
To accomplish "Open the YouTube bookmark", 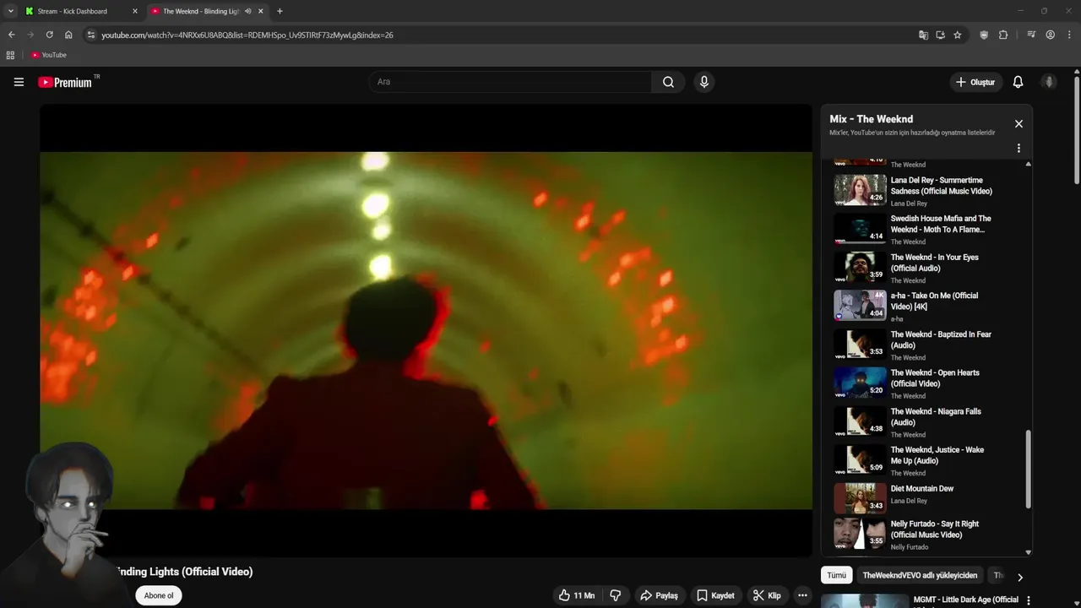I will tap(48, 55).
